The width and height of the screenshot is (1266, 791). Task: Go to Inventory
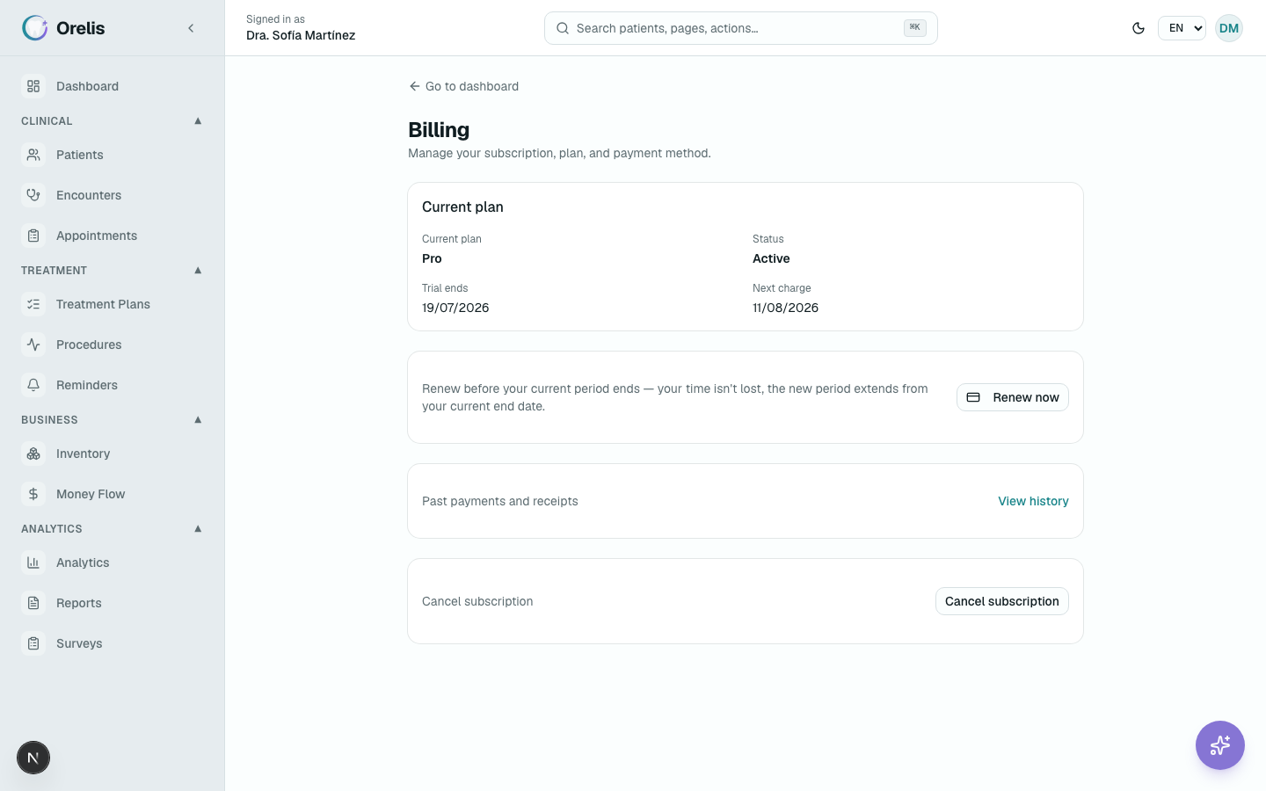(113, 454)
